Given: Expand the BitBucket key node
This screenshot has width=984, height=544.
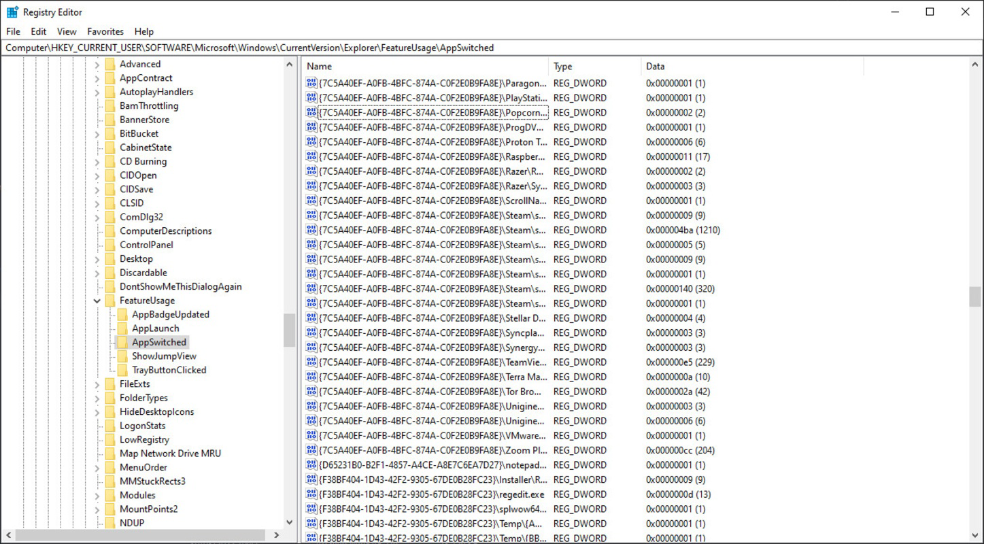Looking at the screenshot, I should click(97, 134).
